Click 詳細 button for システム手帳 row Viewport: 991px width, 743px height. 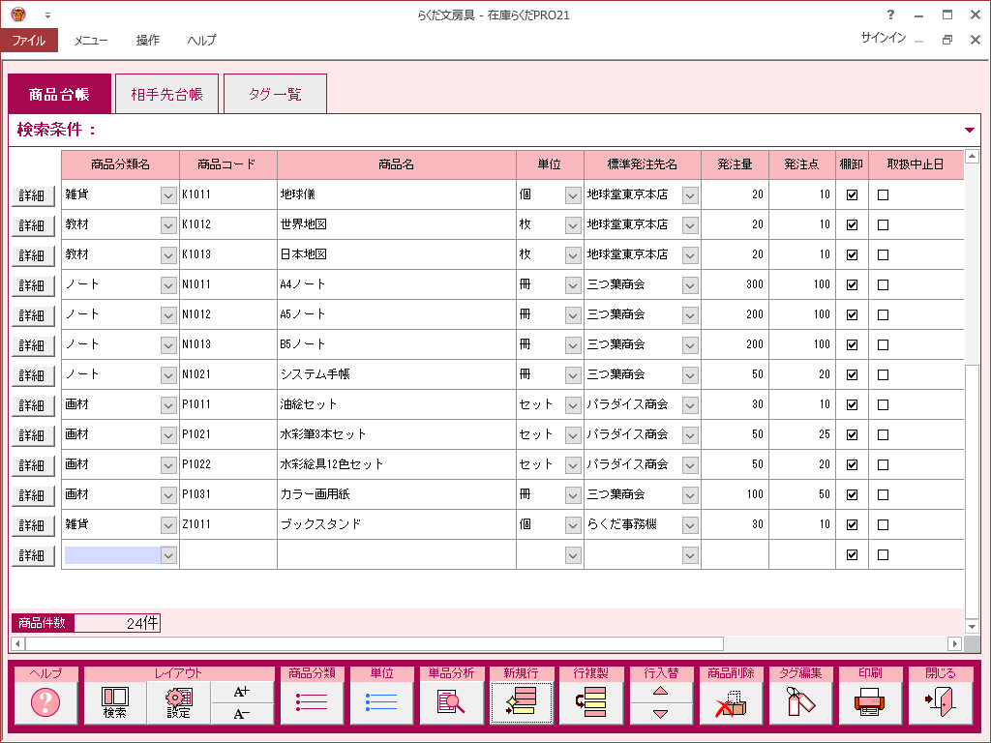point(32,375)
